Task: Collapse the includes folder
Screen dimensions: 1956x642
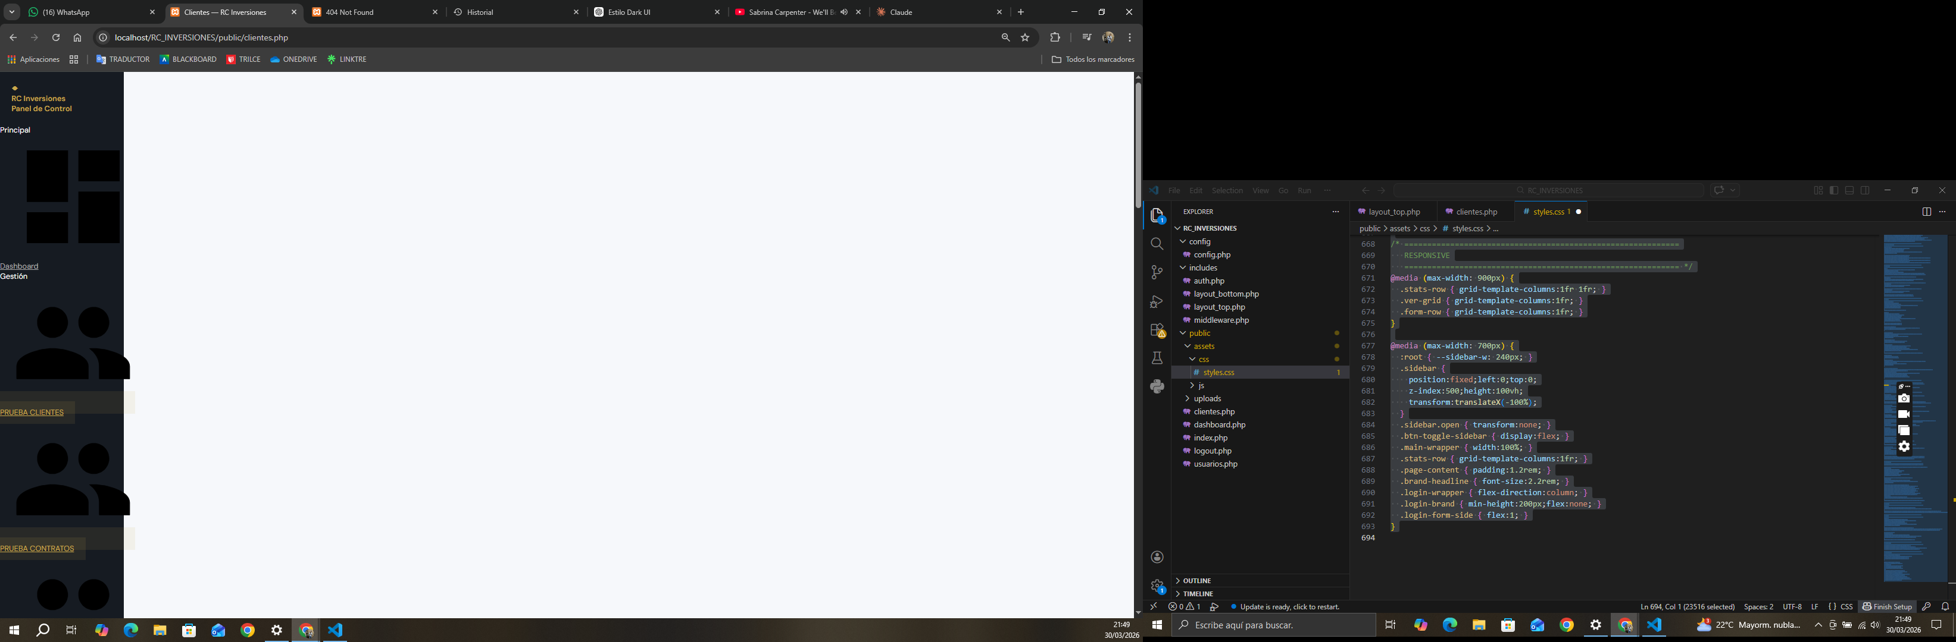Action: 1203,267
